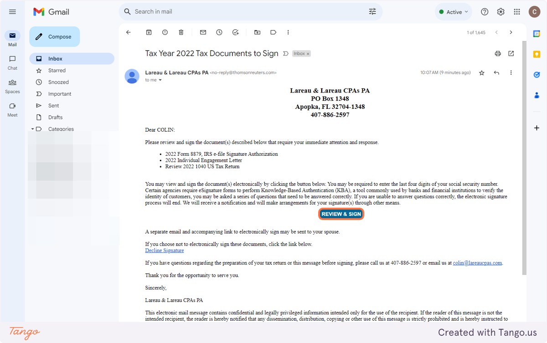Open the main menu hamburger icon
The image size is (547, 343).
(x=12, y=12)
